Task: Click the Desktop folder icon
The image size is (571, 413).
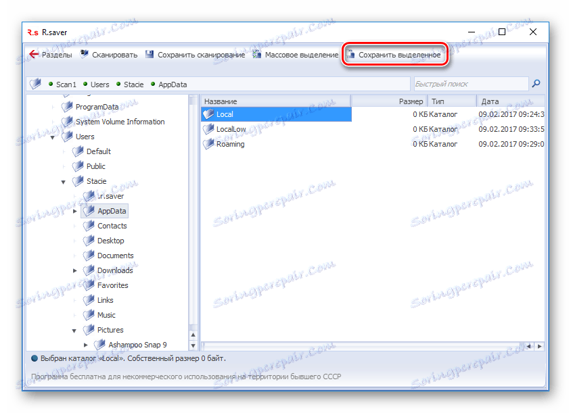Action: [89, 241]
